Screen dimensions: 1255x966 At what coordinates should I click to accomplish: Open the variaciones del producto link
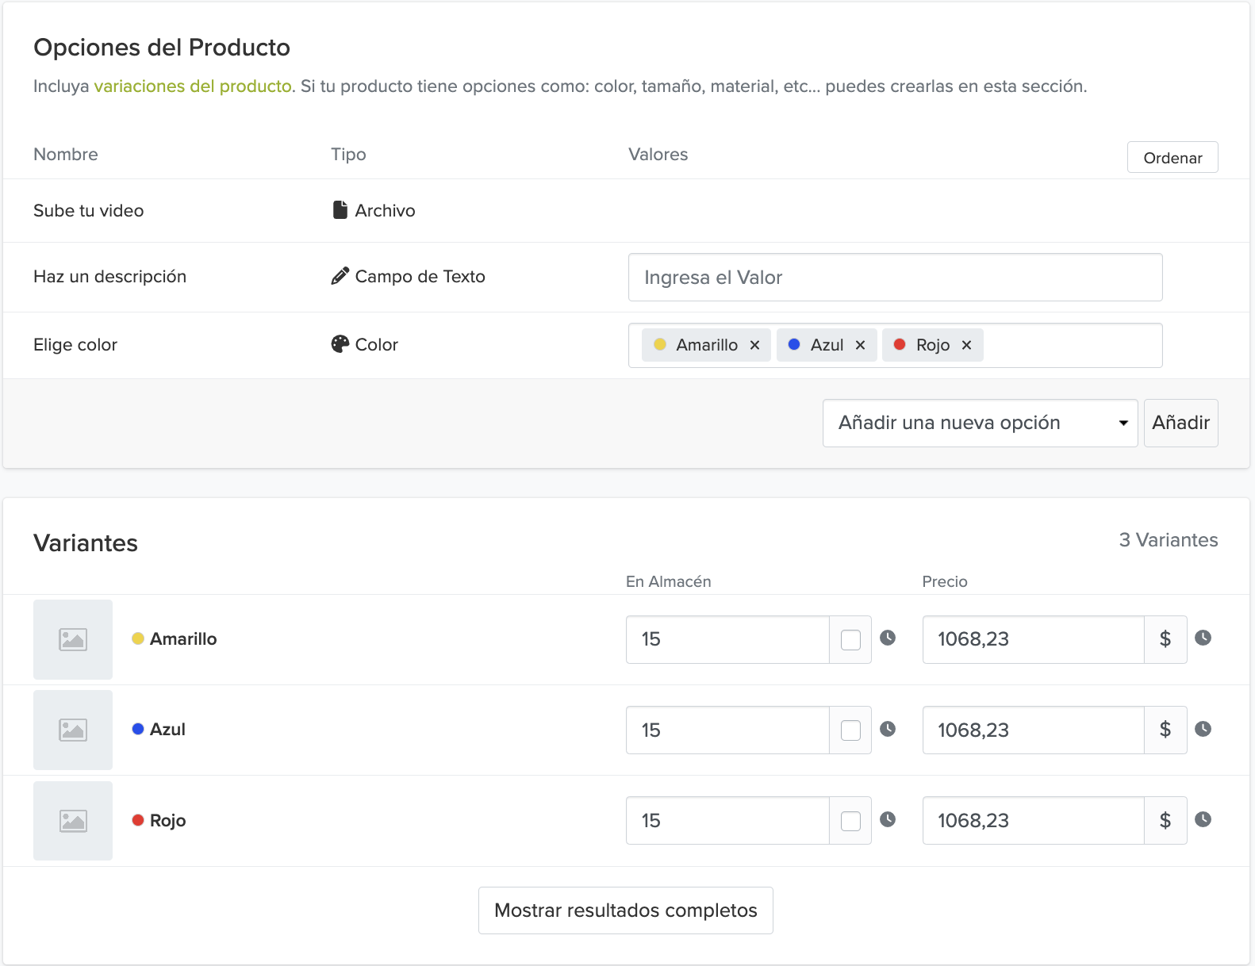193,86
